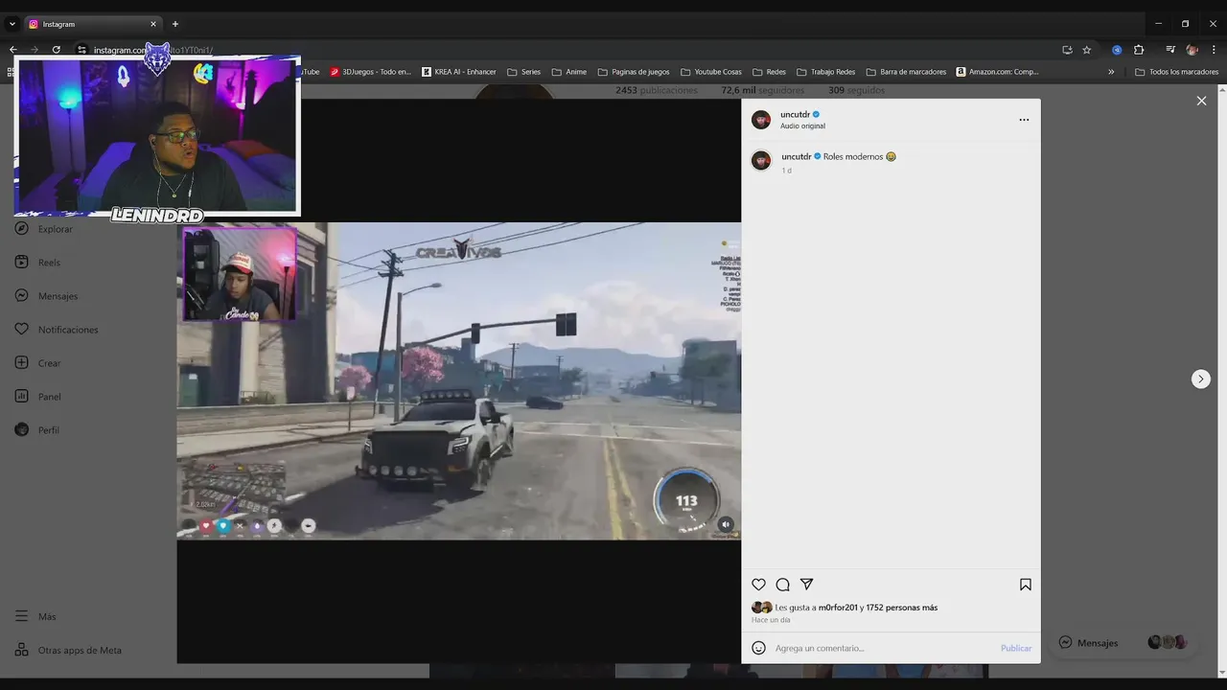
Task: Open browser extensions puzzle icon
Action: [x=1139, y=50]
